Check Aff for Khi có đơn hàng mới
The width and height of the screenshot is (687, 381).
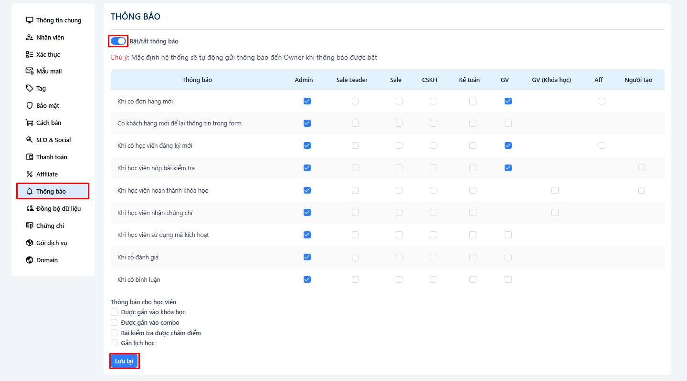(602, 101)
